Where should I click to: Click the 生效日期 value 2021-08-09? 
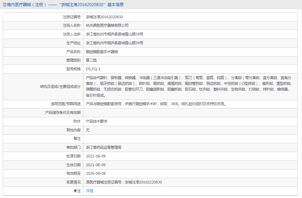point(96,165)
